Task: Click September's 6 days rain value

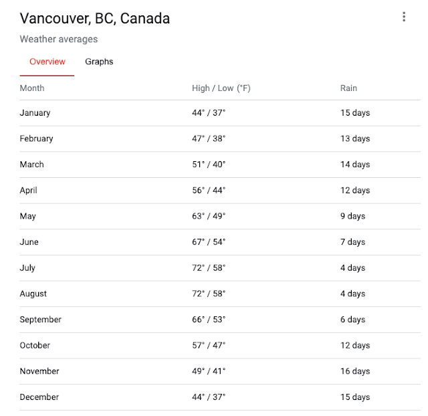Action: [352, 320]
